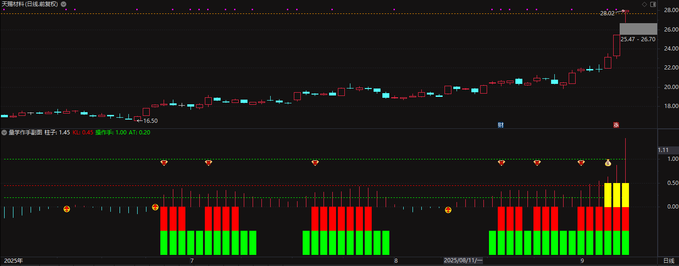Click the last yellow indicator bar
Viewport: 679px width, 266px height.
coord(625,195)
